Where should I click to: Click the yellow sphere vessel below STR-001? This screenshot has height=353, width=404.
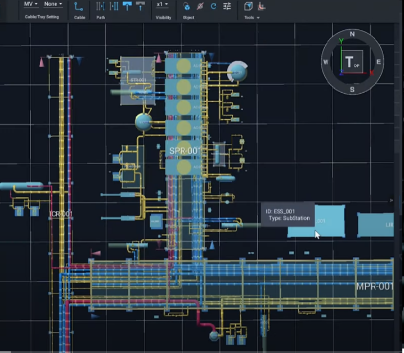click(144, 123)
